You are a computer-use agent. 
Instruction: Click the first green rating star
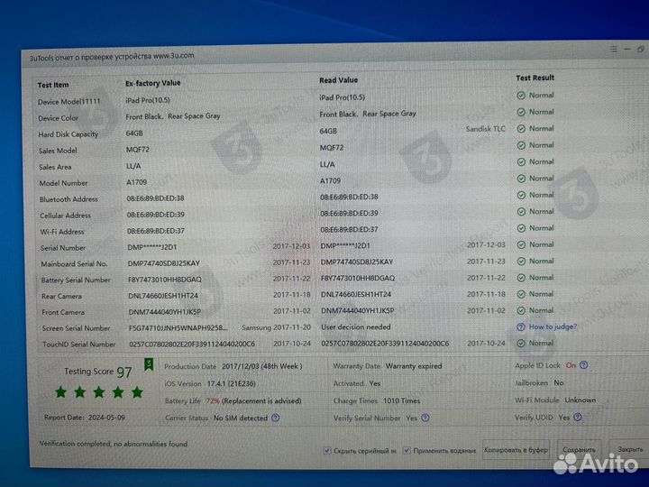61,391
